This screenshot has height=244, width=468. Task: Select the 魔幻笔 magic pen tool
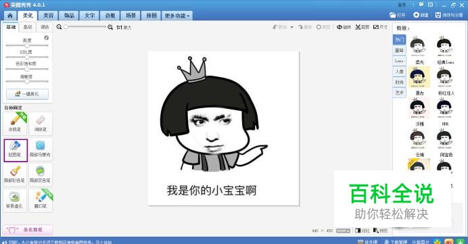pos(41,201)
